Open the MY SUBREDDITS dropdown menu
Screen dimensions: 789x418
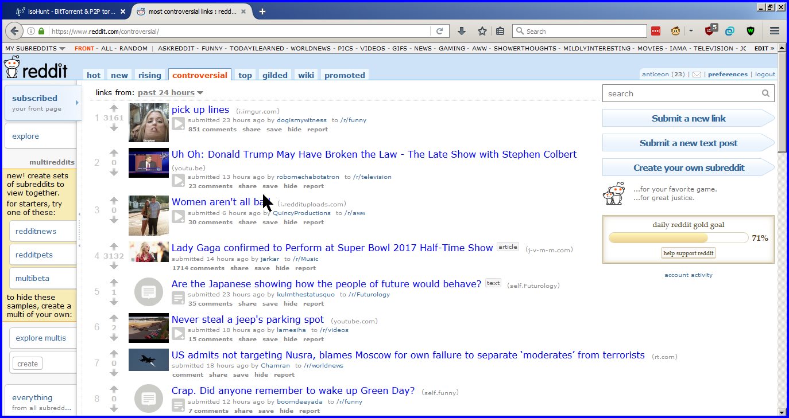[35, 48]
